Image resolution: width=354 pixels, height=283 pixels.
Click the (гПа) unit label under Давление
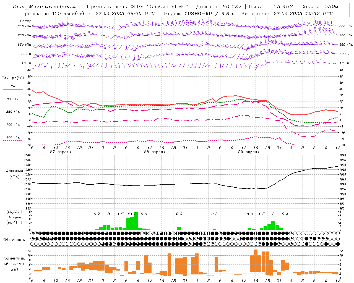point(14,177)
